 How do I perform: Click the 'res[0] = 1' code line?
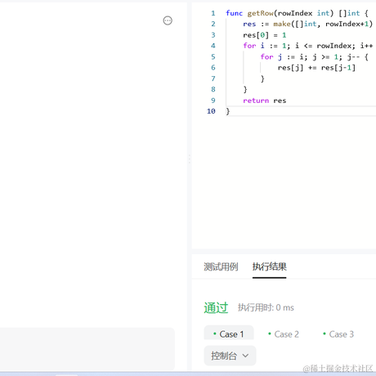click(265, 35)
